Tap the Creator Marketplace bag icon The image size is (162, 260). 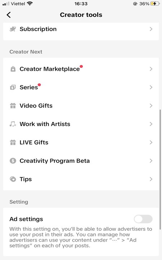[13, 69]
